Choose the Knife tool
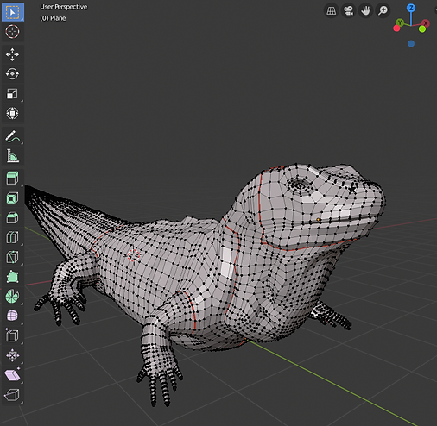The height and width of the screenshot is (426, 437). click(x=12, y=257)
